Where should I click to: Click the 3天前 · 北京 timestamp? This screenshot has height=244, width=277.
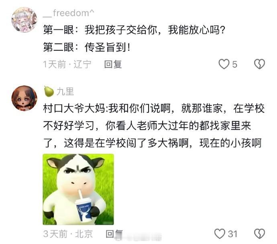point(68,234)
